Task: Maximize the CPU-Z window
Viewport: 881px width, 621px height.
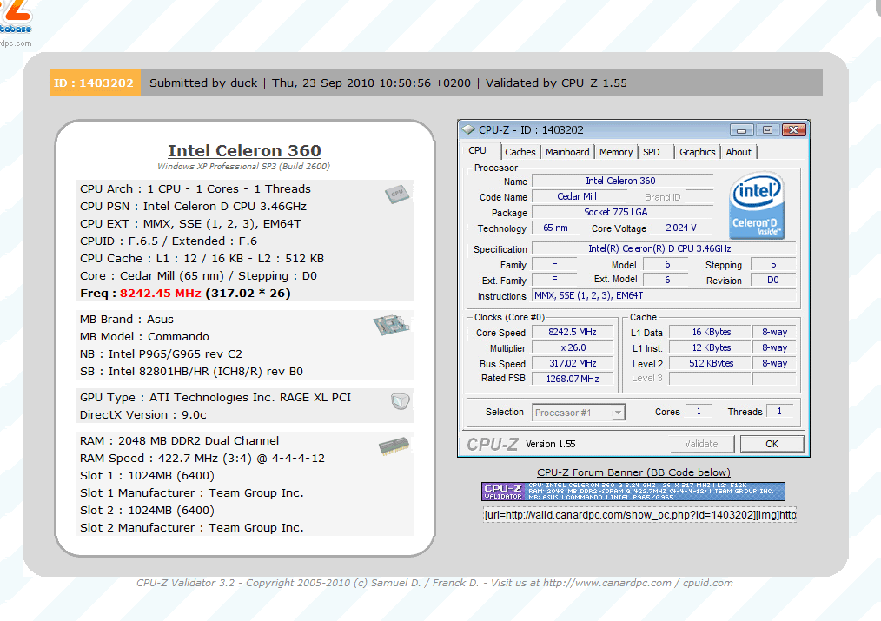Action: tap(767, 130)
